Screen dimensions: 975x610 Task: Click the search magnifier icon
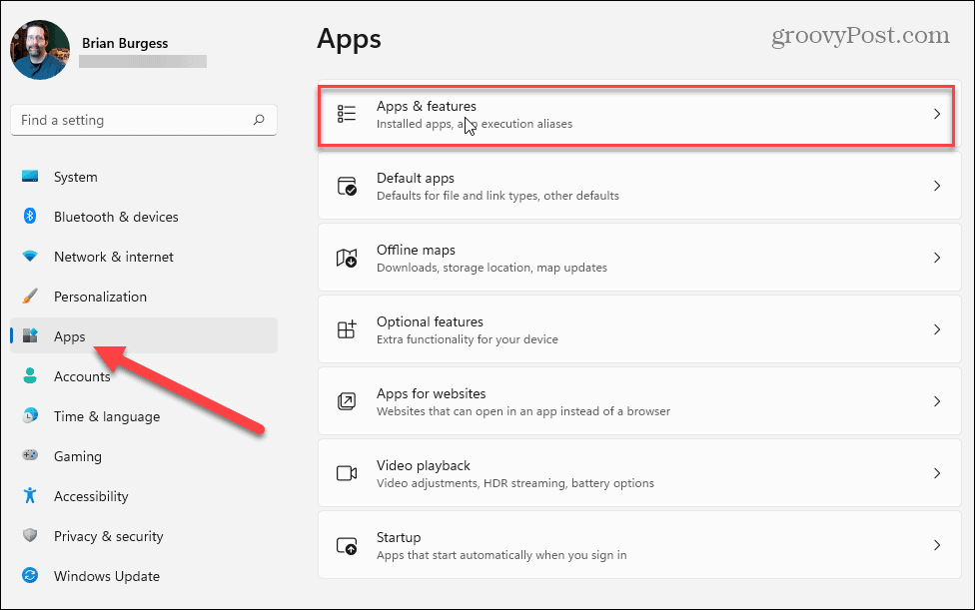[259, 120]
